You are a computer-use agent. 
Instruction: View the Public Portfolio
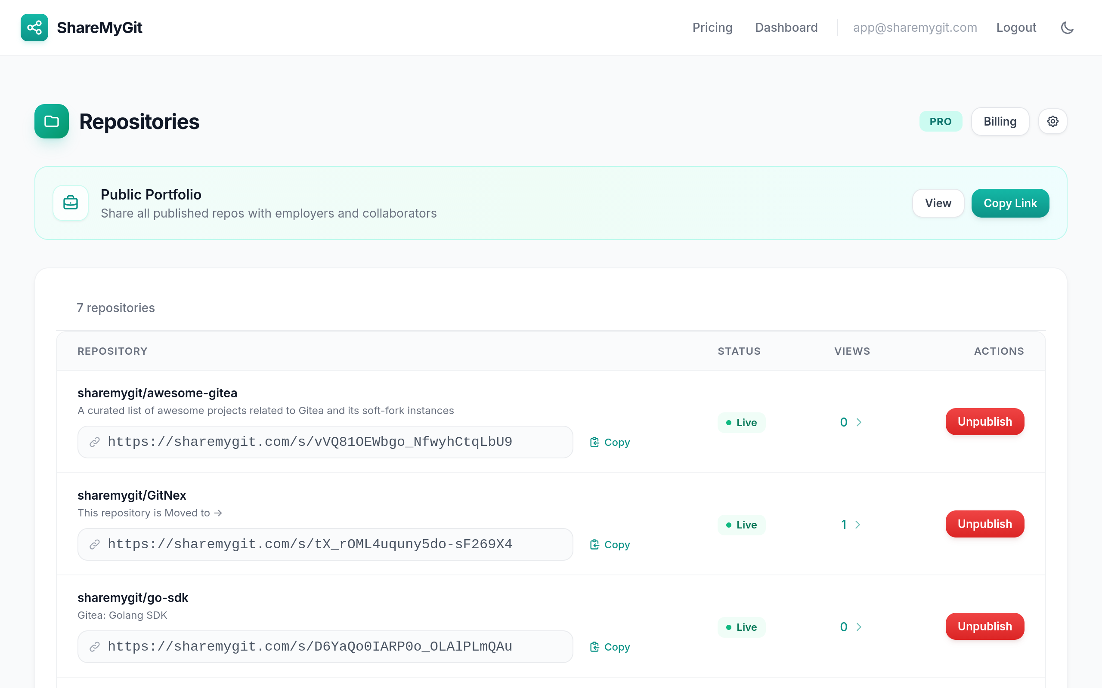click(938, 203)
